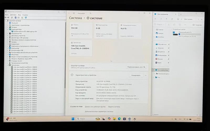
Task: Click the help question-mark icon in Device Manager toolbar
Action: pos(15,18)
